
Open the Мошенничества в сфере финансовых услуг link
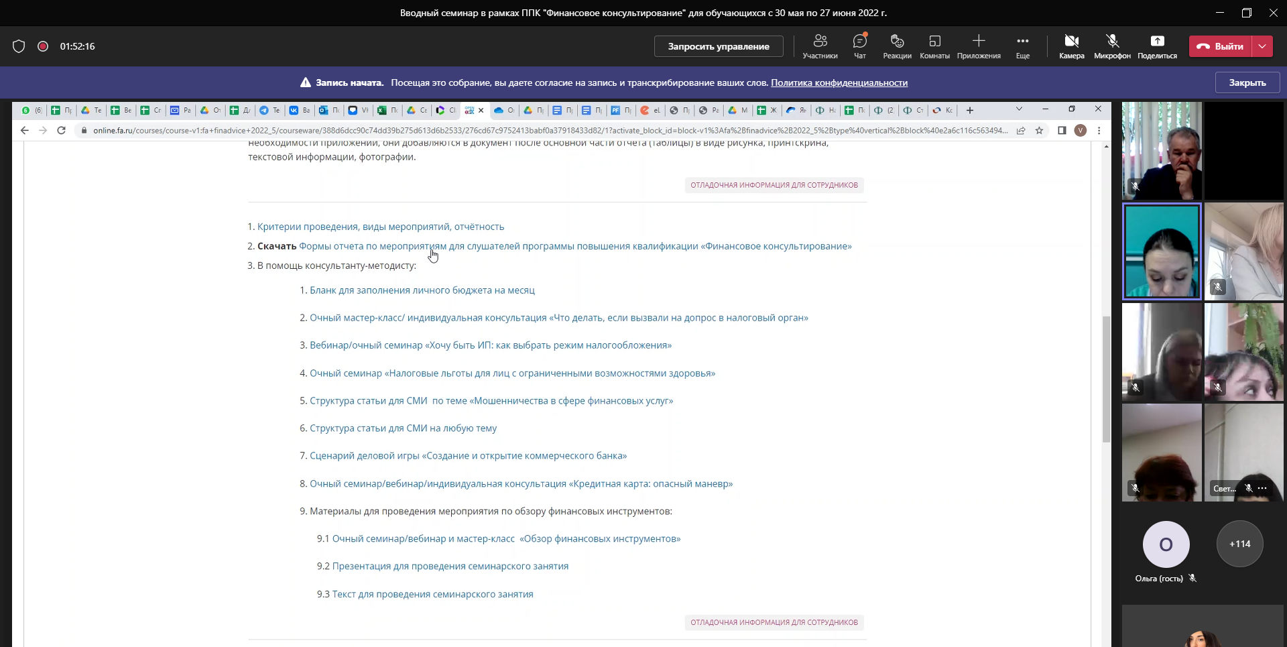[491, 401]
